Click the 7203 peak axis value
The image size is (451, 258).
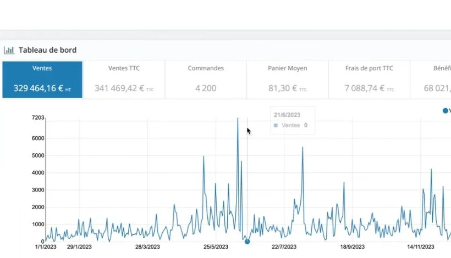point(38,117)
